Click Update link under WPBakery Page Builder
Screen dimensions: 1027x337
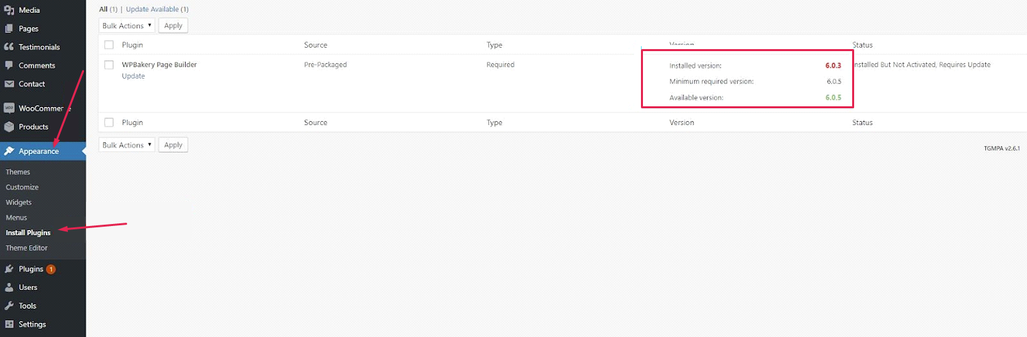point(133,76)
